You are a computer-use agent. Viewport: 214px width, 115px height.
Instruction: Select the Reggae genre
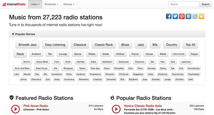[194, 54]
